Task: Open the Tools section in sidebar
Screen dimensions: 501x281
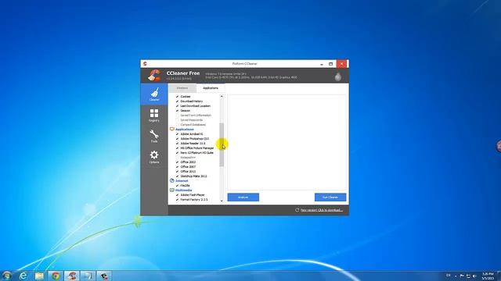Action: (x=154, y=136)
